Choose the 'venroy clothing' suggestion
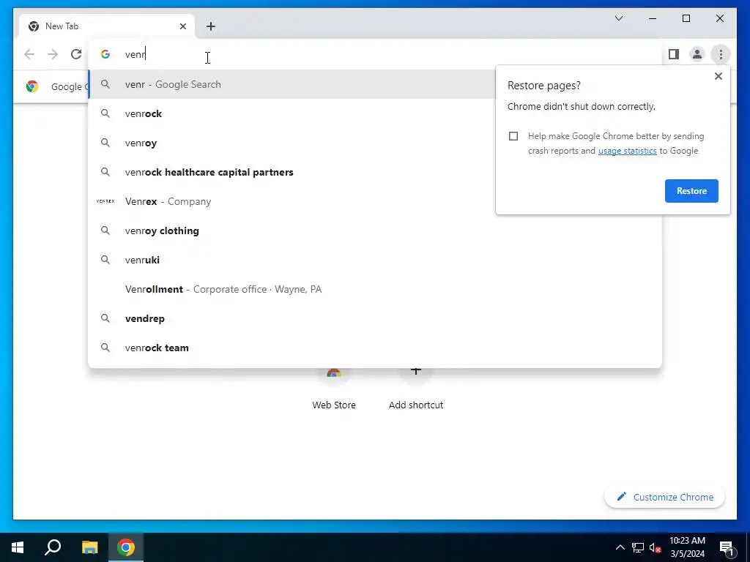The image size is (750, 562). (x=375, y=231)
